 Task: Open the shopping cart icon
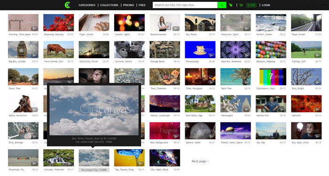[x=241, y=5]
